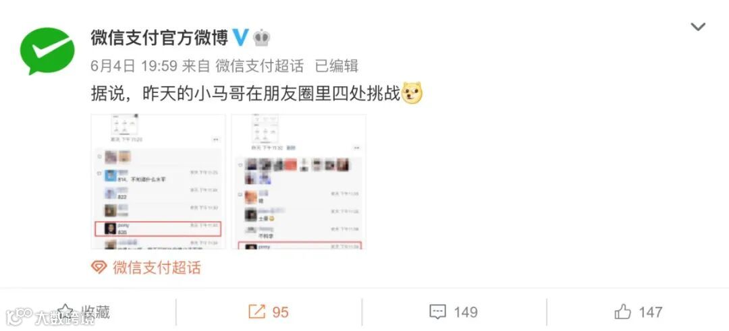Open the first screenshot thumbnail
Image resolution: width=729 pixels, height=331 pixels.
158,181
